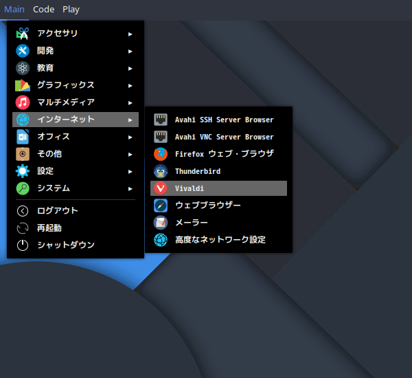412x378 pixels.
Task: Open the default ウェブブラウザー entry
Action: point(218,205)
